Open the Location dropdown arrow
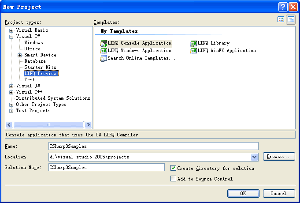Viewport: 300px width, 203px height. coord(254,157)
